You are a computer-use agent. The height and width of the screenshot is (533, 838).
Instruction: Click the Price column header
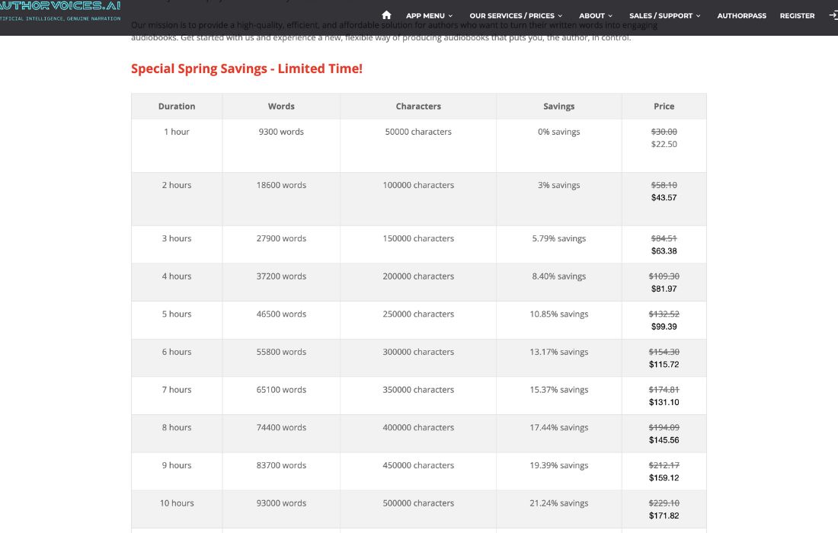(664, 107)
